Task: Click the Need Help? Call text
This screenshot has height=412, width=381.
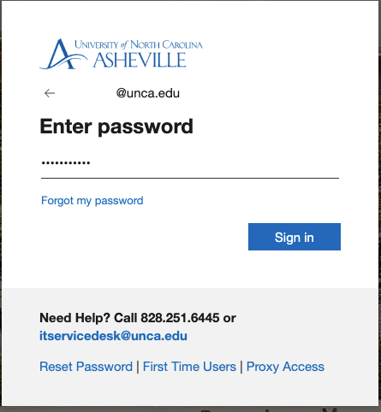Action: click(x=88, y=318)
